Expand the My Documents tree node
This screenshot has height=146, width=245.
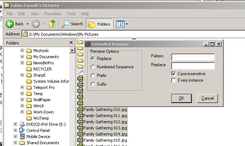pyautogui.click(x=22, y=57)
